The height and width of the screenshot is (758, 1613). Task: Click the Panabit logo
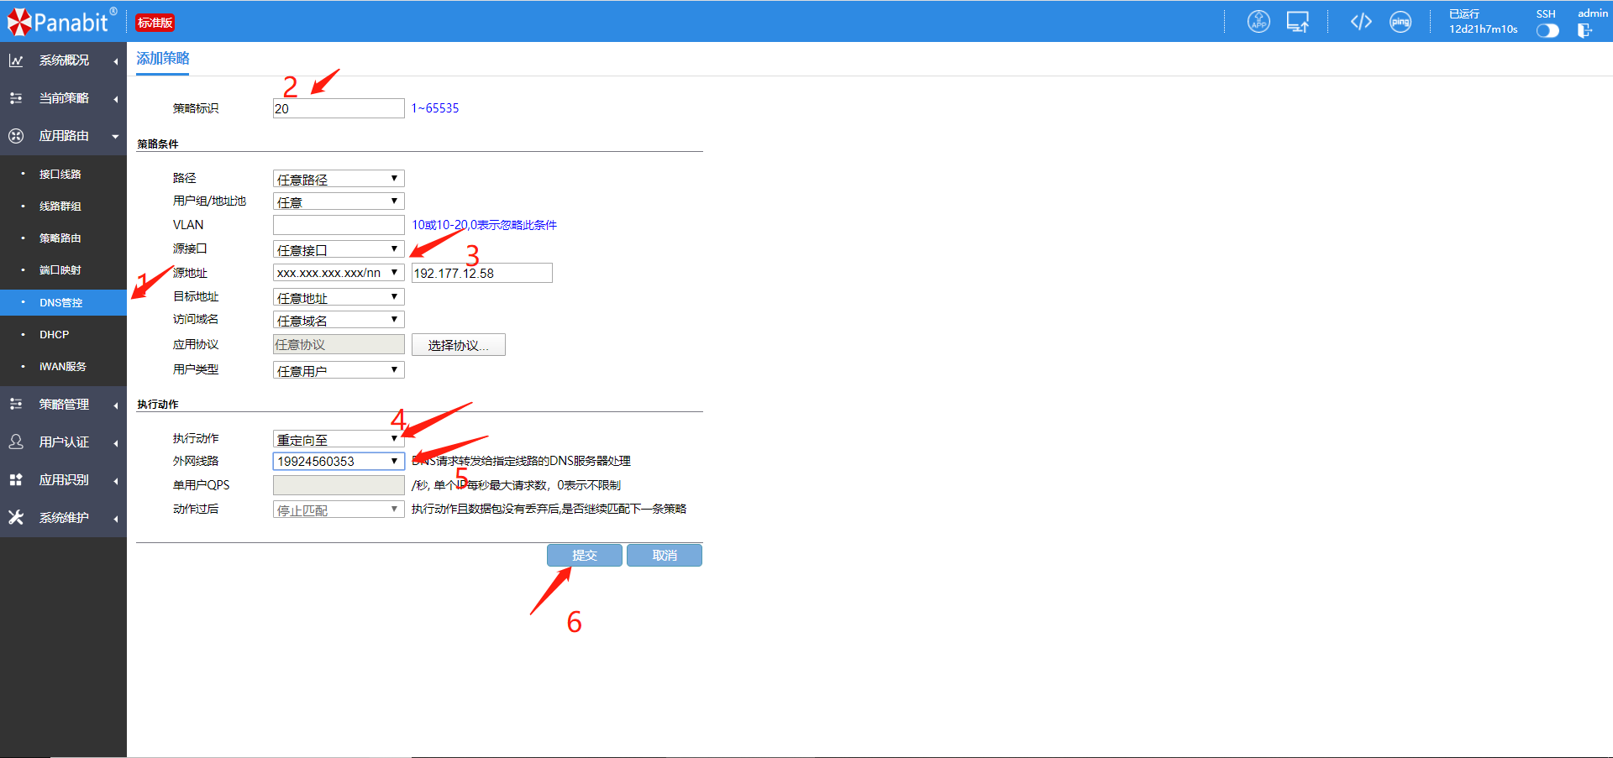coord(60,22)
